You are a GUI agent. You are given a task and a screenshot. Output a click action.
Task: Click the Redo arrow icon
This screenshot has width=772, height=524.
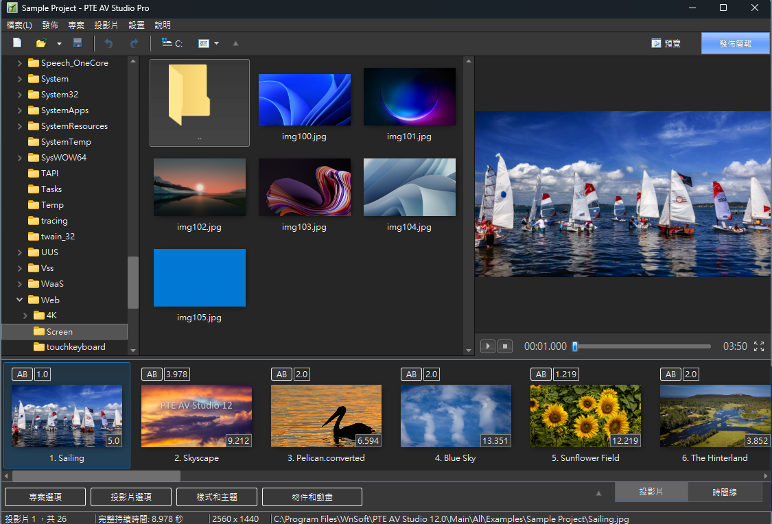(x=134, y=43)
